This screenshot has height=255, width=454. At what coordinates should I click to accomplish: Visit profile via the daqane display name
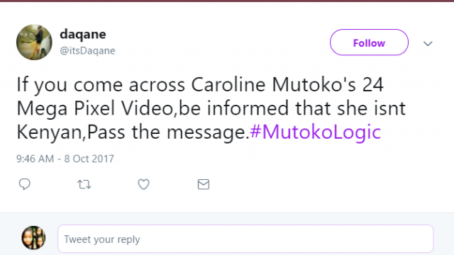83,34
